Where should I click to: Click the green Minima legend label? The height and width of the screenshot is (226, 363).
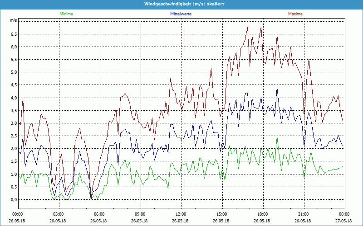point(66,14)
